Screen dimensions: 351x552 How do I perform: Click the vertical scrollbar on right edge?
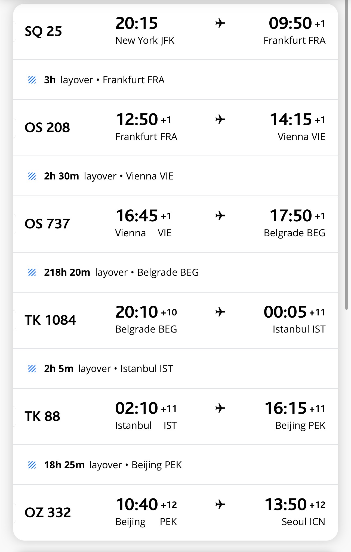pyautogui.click(x=346, y=155)
